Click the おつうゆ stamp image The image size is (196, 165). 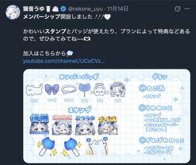pyautogui.click(x=85, y=125)
